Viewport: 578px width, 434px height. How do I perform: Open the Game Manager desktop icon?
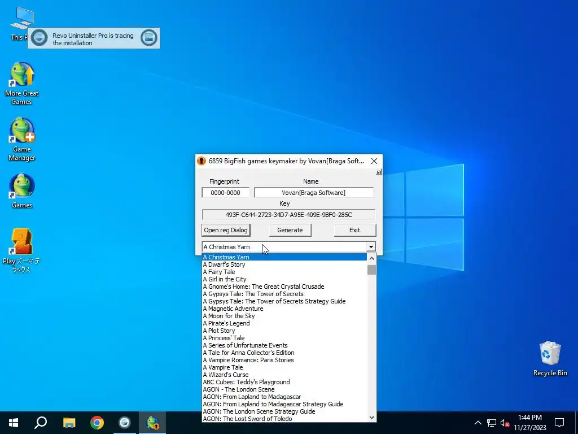(22, 139)
